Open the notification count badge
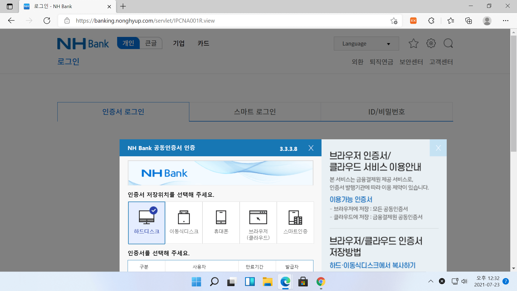This screenshot has height=291, width=517. [506, 281]
